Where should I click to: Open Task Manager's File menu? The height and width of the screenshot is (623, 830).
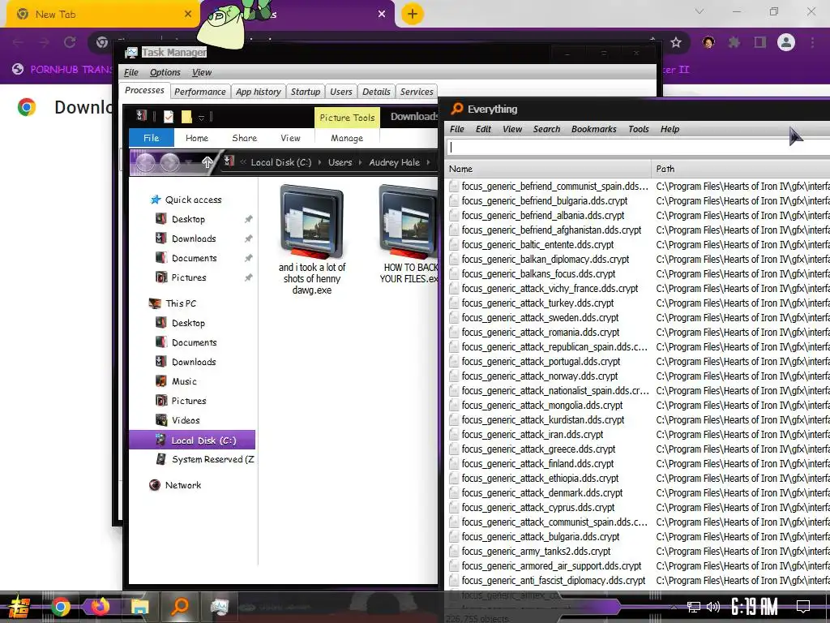point(130,72)
